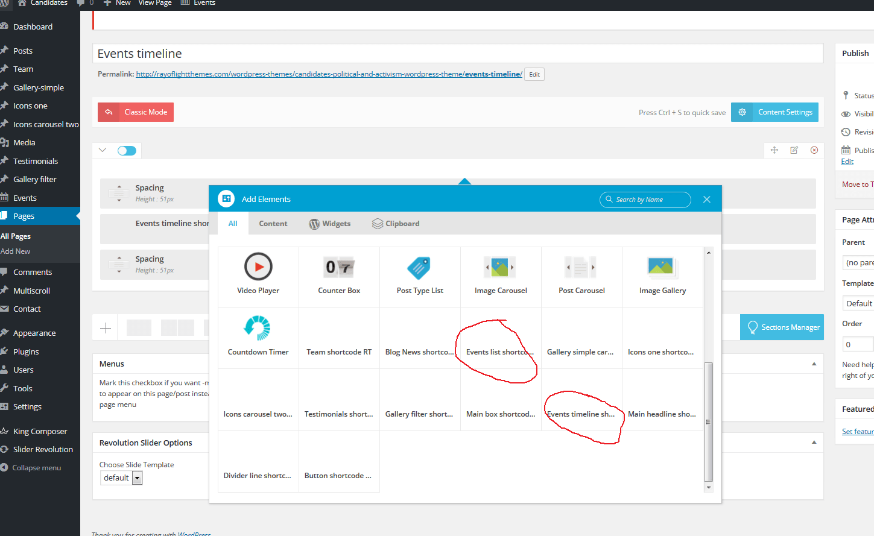Viewport: 874px width, 536px height.
Task: Switch to Classic Mode
Action: click(x=136, y=112)
